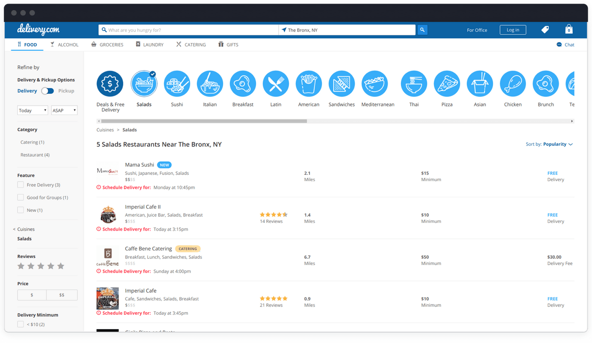The height and width of the screenshot is (343, 592).
Task: Open the Caffe Bene logo thumbnail
Action: [x=107, y=257]
